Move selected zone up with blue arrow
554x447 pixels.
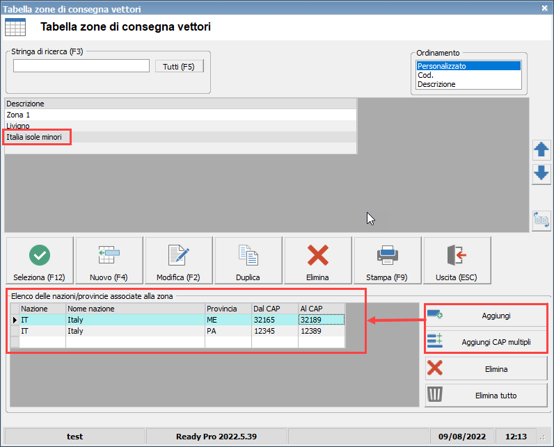[x=541, y=149]
